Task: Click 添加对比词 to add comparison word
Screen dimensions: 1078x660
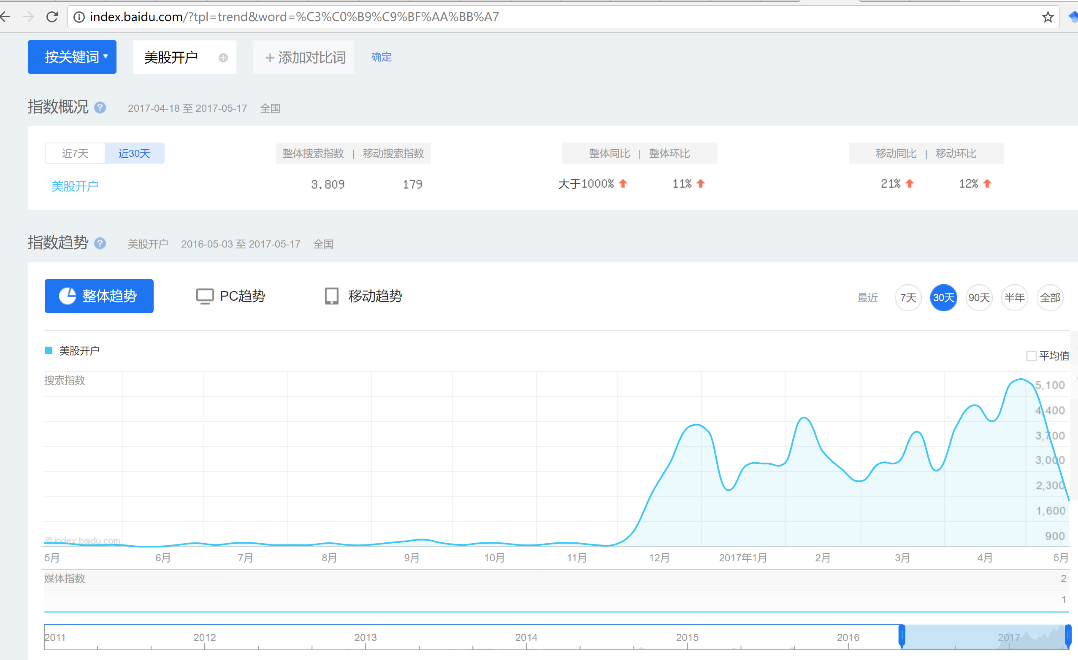Action: [303, 57]
